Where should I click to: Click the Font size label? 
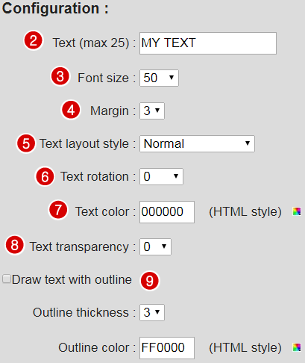(107, 78)
